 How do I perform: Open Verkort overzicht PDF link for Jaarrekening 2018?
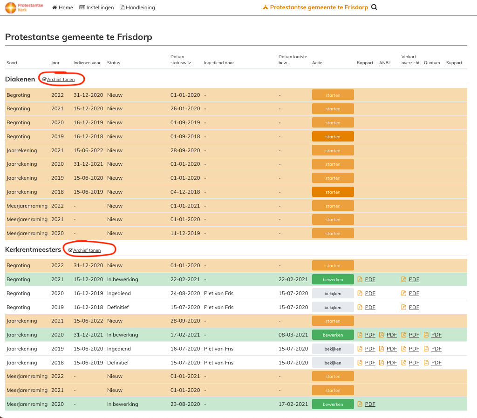pyautogui.click(x=414, y=363)
